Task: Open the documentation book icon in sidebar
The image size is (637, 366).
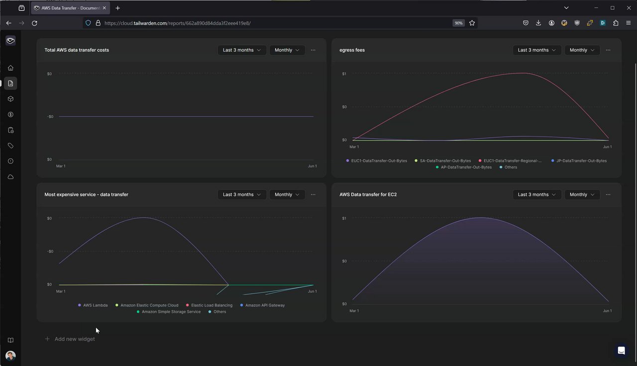Action: (x=10, y=340)
